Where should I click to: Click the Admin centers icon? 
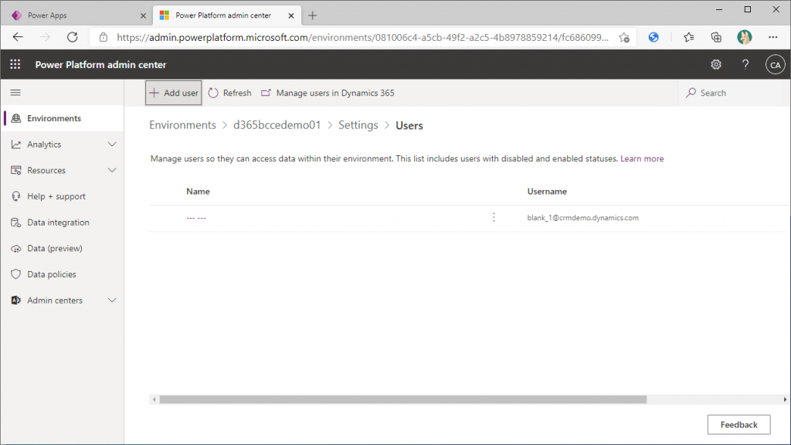[16, 301]
